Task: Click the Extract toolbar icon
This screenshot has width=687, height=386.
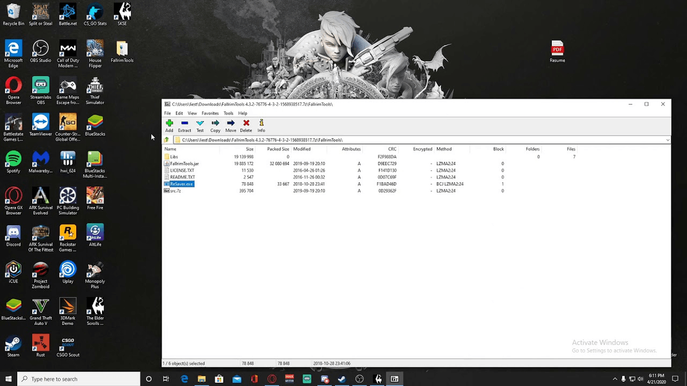Action: 184,125
